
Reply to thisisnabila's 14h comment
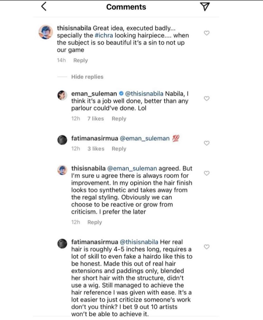tap(80, 60)
